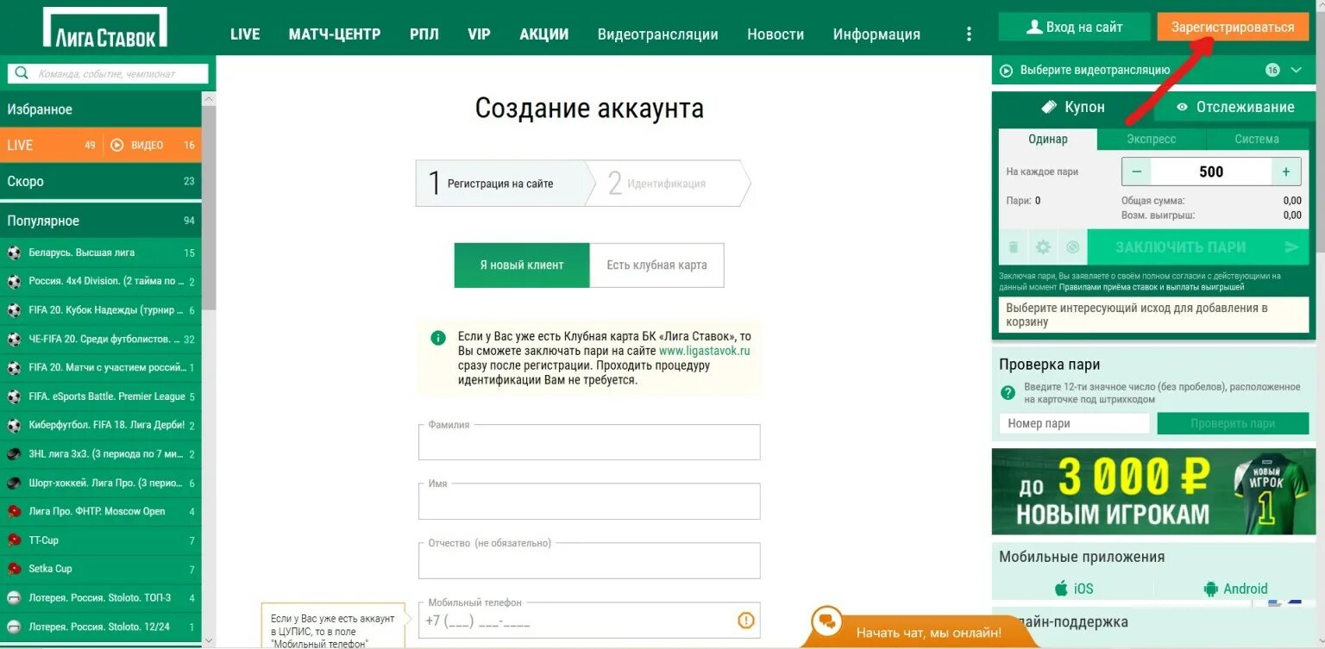
Task: Select the Есть клубная карта option
Action: click(656, 265)
